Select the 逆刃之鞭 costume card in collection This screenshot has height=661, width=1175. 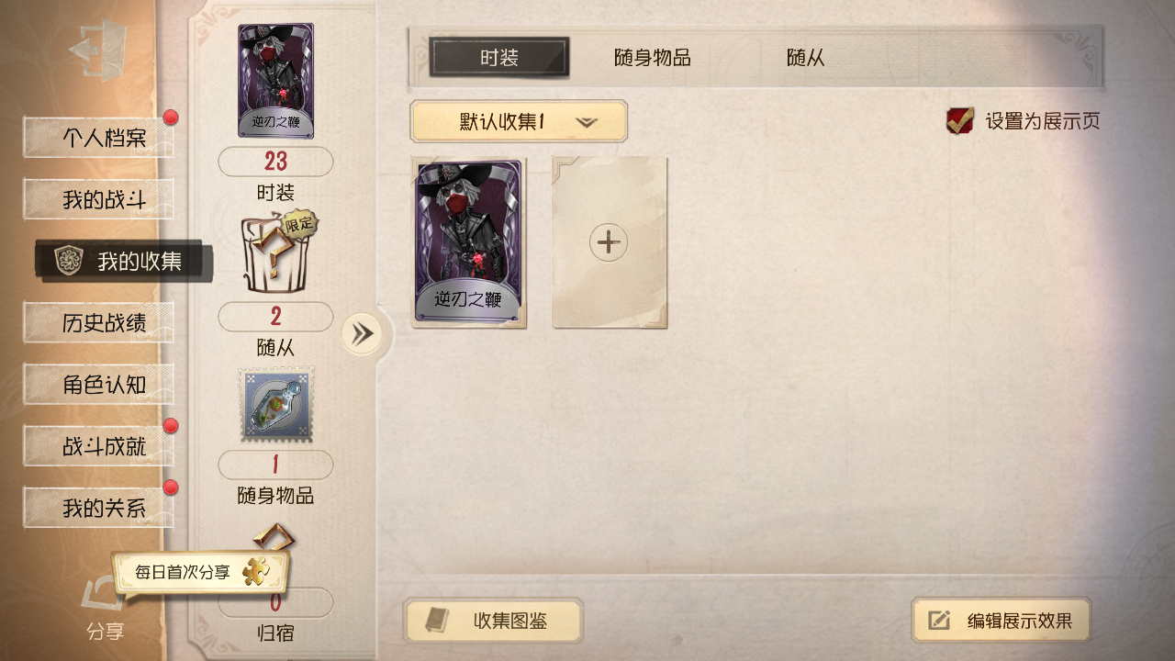(x=468, y=242)
